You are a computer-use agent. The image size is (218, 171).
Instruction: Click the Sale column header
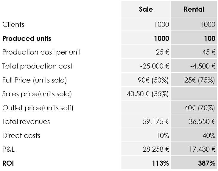[146, 9]
